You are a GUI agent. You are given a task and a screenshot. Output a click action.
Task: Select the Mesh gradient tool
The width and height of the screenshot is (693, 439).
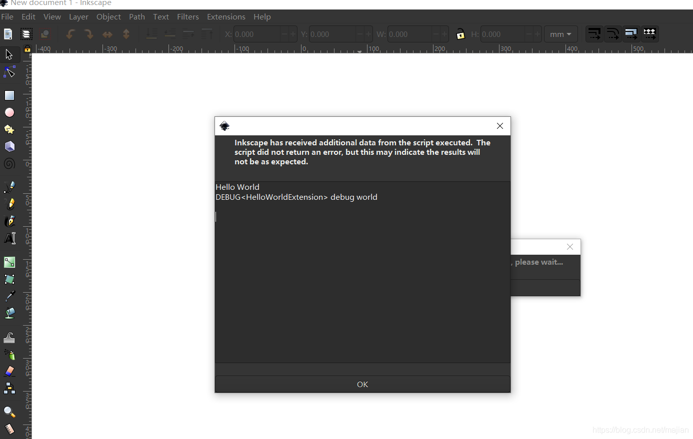[9, 279]
